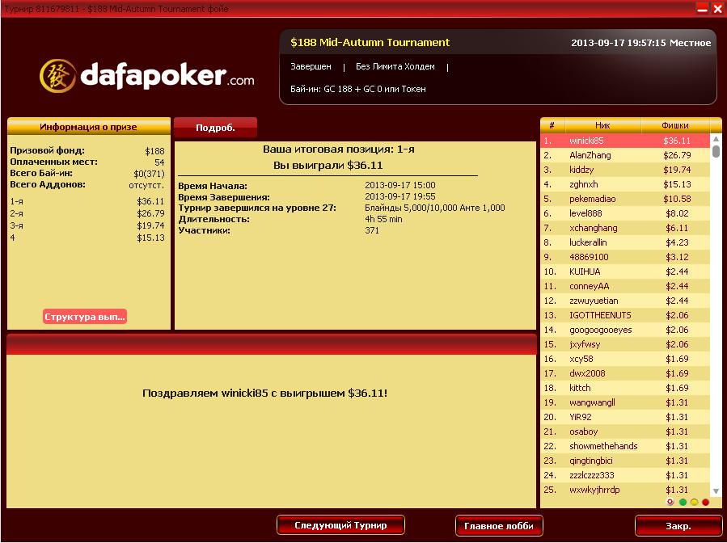Click the Участники value 371
The width and height of the screenshot is (727, 543).
coord(372,230)
